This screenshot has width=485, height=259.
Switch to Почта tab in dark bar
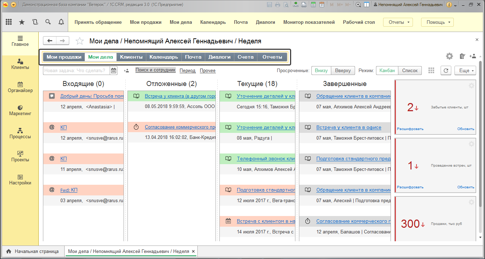pyautogui.click(x=193, y=57)
